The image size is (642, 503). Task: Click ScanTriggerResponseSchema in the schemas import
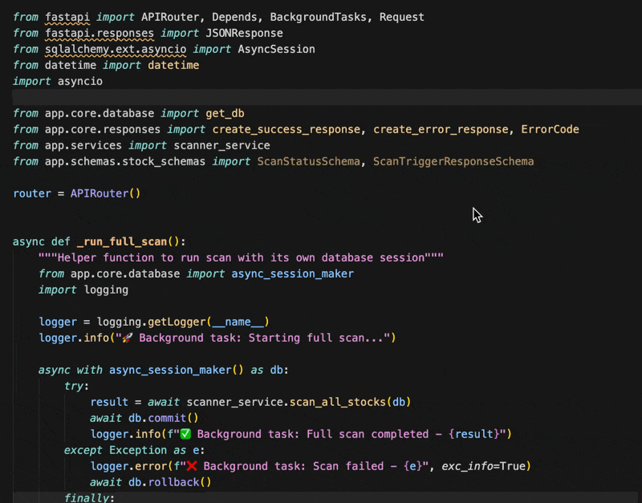click(453, 161)
